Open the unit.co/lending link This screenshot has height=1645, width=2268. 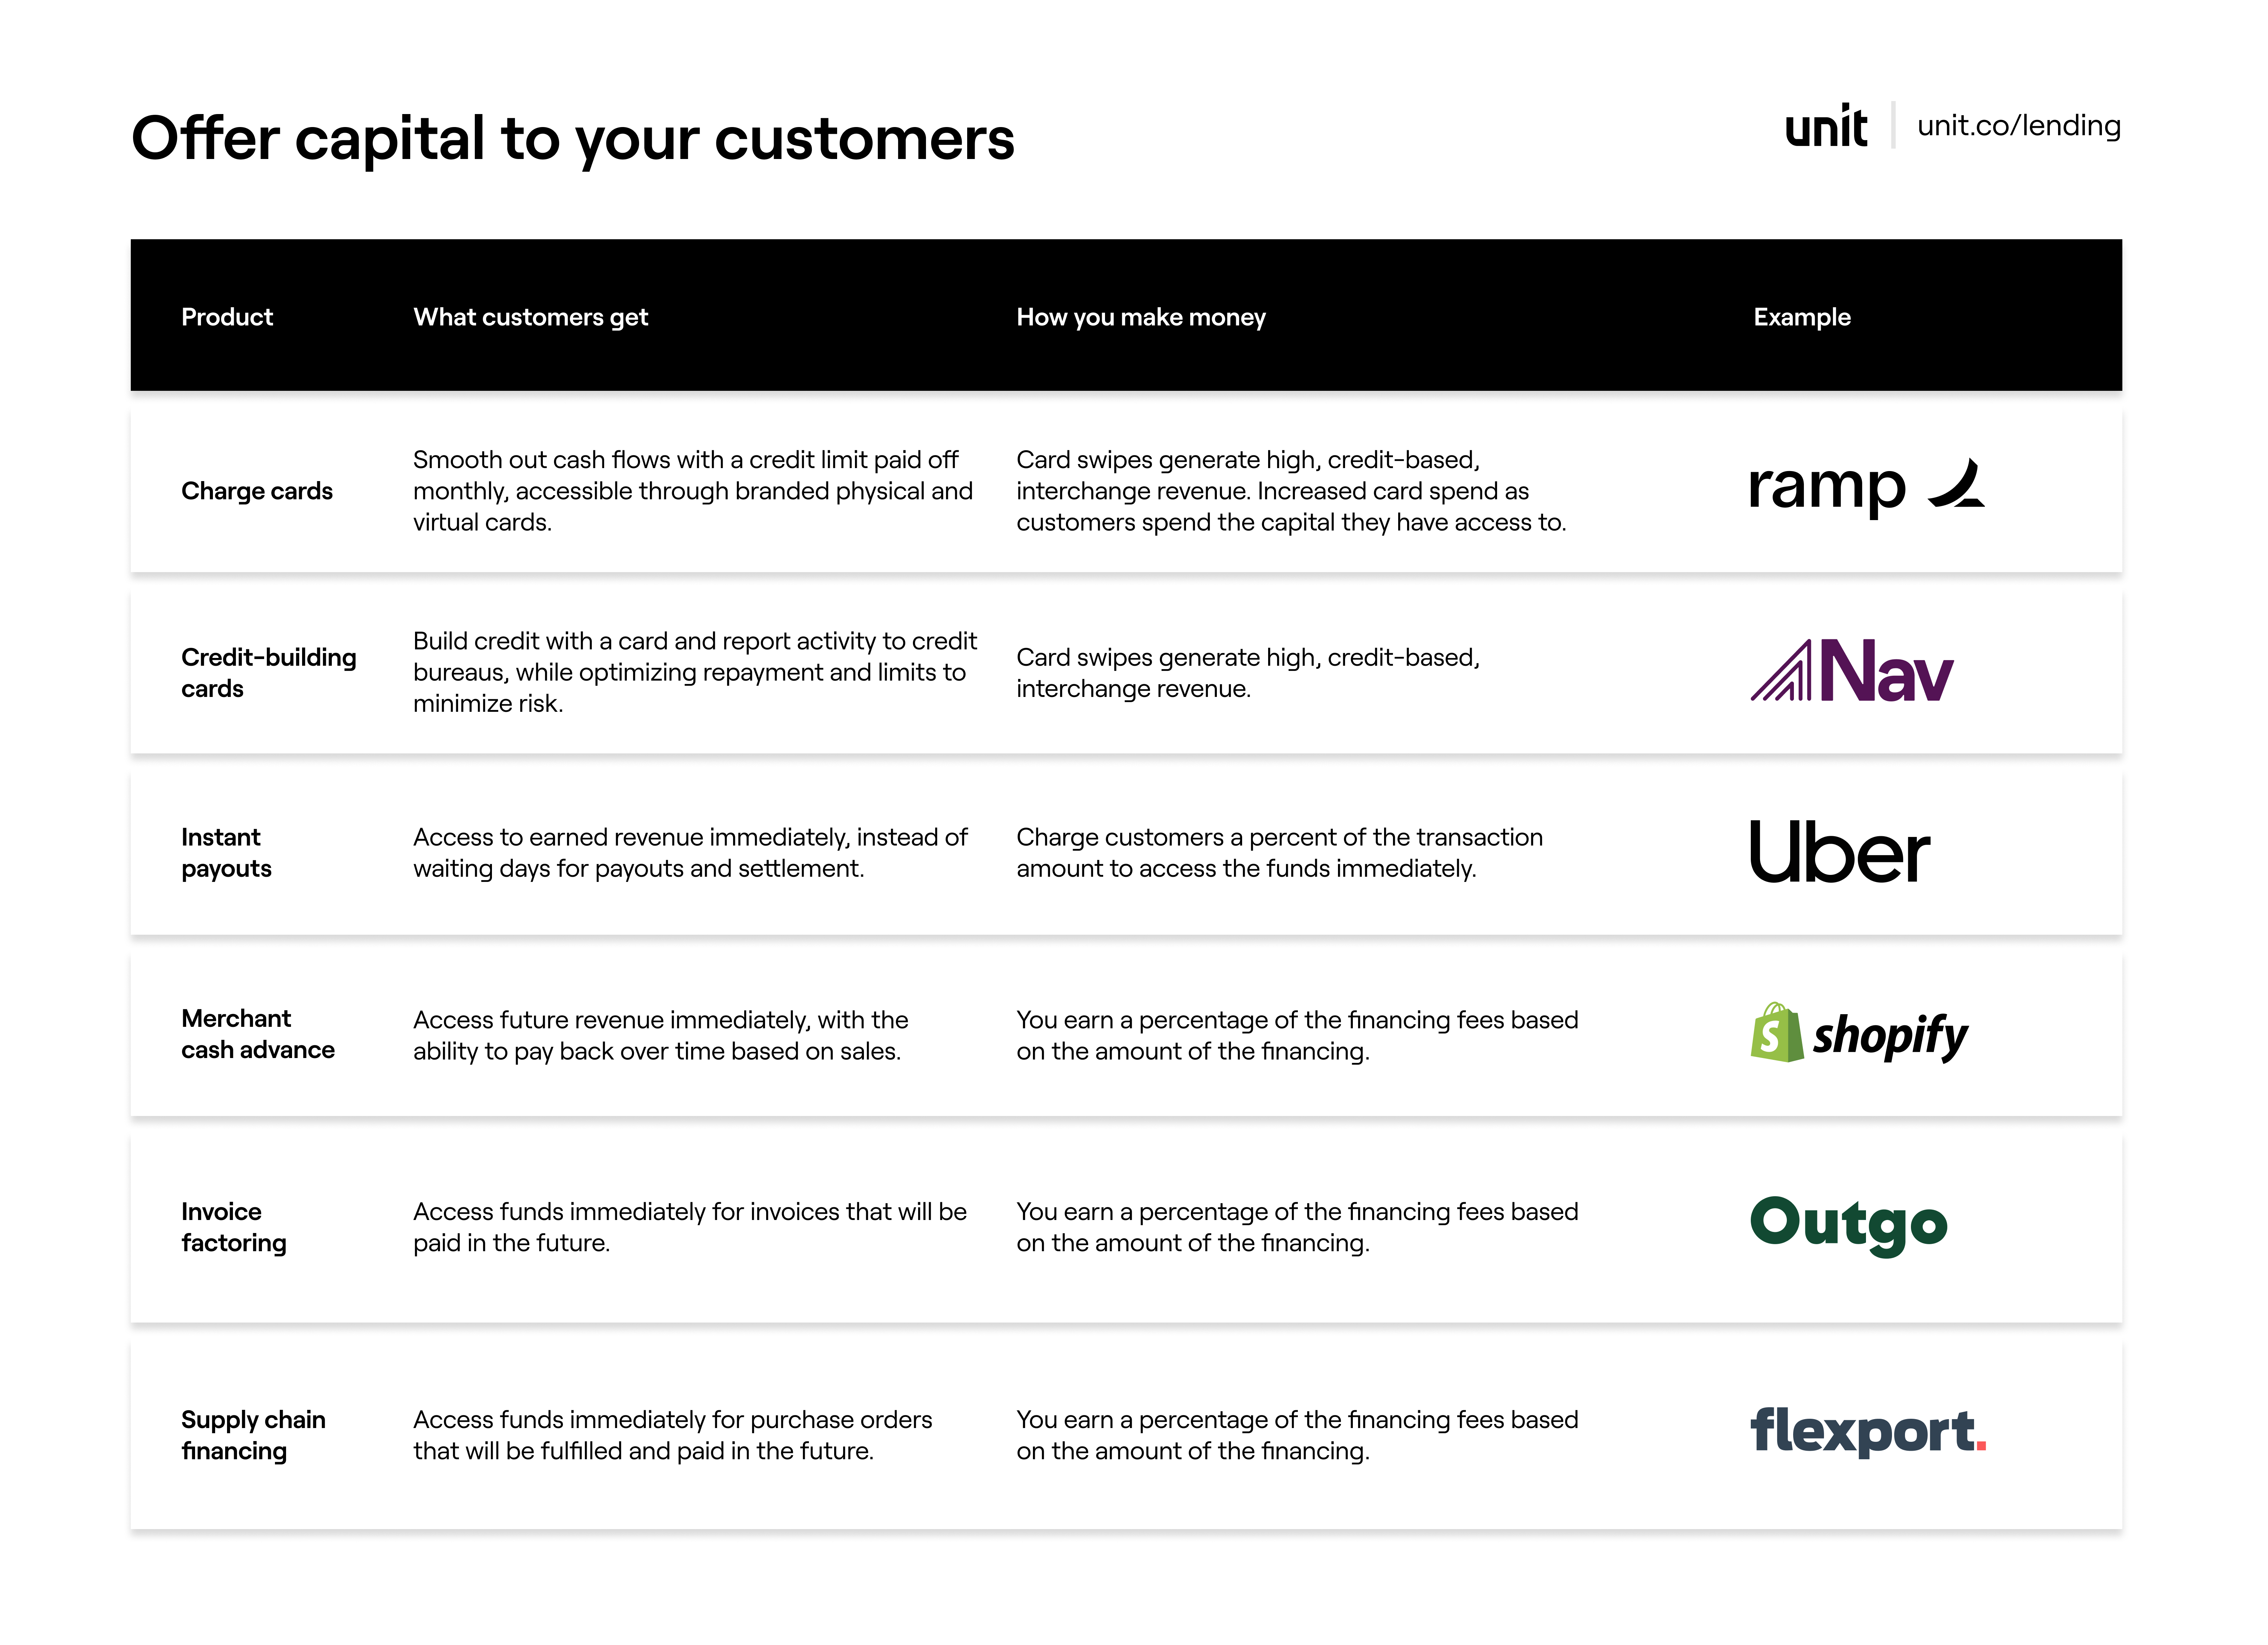tap(2018, 126)
